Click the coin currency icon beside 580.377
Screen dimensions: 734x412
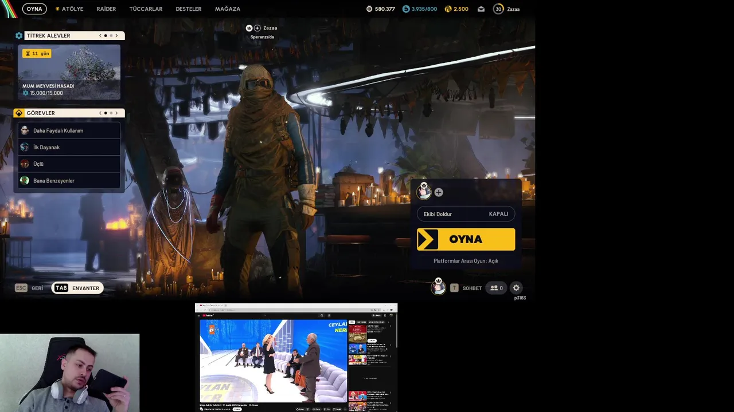(x=369, y=9)
